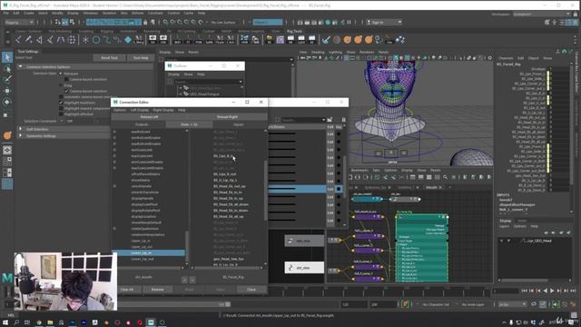Open the Outliner search filter dropdown
Image resolution: width=581 pixels, height=327 pixels.
[x=241, y=82]
